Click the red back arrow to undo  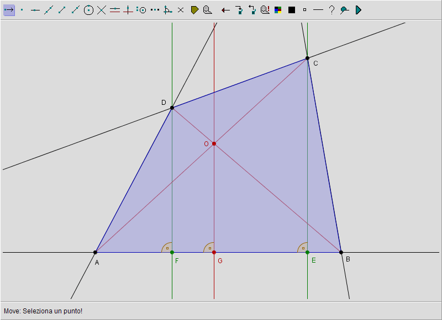(x=225, y=10)
